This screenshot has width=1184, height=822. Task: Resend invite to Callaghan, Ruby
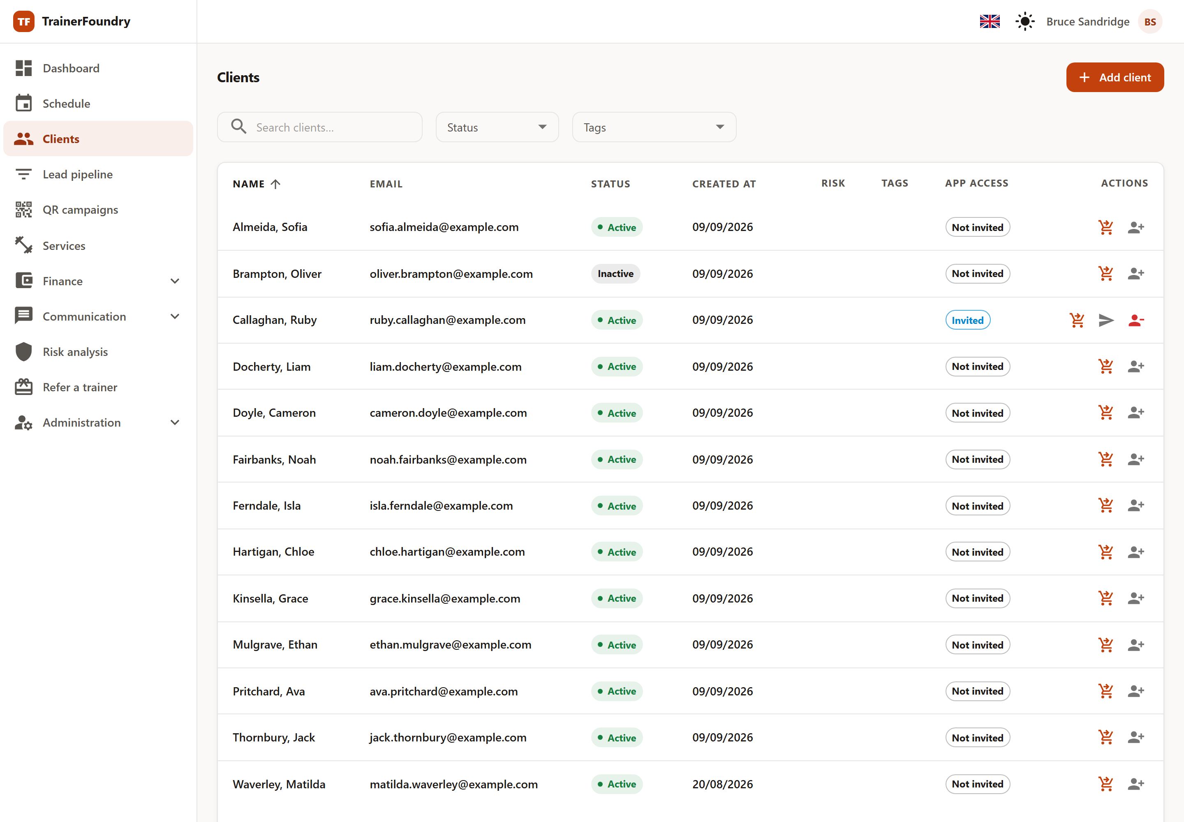click(x=1106, y=320)
